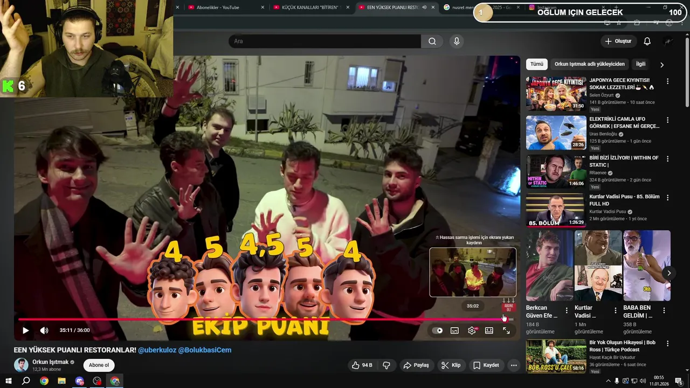Image resolution: width=690 pixels, height=388 pixels.
Task: Close the Abonelikler - YouTube tab
Action: coord(263,8)
